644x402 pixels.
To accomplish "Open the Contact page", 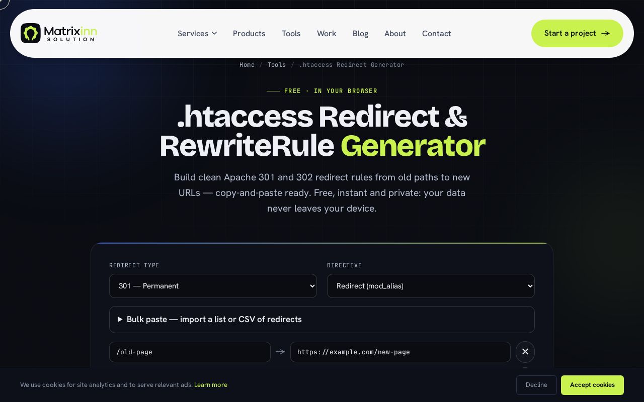I will (437, 33).
